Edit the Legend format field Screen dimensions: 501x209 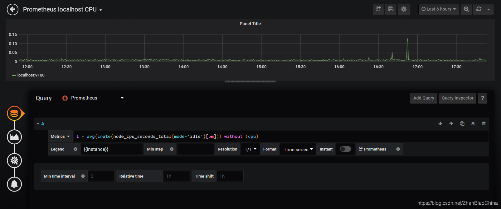(112, 149)
